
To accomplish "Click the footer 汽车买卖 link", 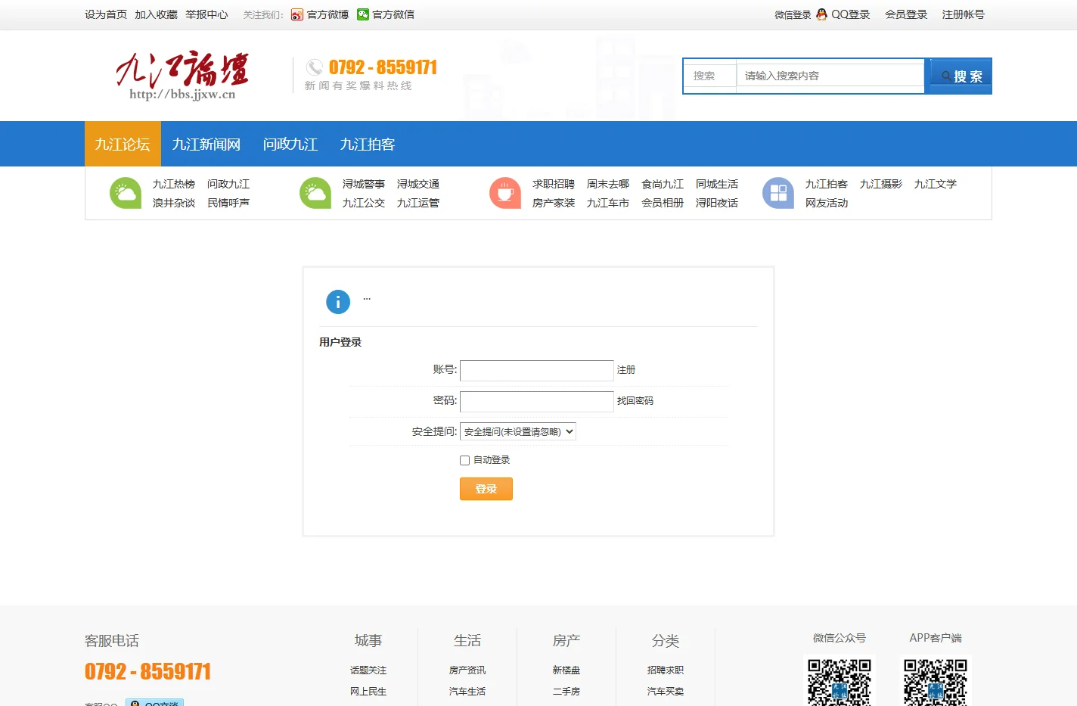I will (x=666, y=692).
